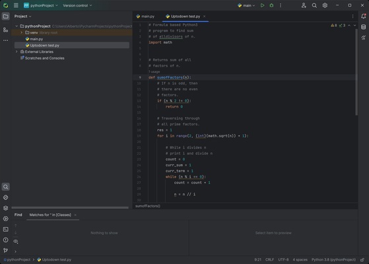Image resolution: width=369 pixels, height=264 pixels.
Task: Change indentation 4 spaces setting
Action: [300, 260]
